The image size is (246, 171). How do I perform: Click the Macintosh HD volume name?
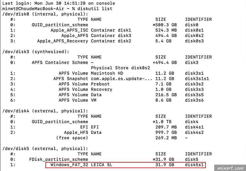click(x=107, y=73)
